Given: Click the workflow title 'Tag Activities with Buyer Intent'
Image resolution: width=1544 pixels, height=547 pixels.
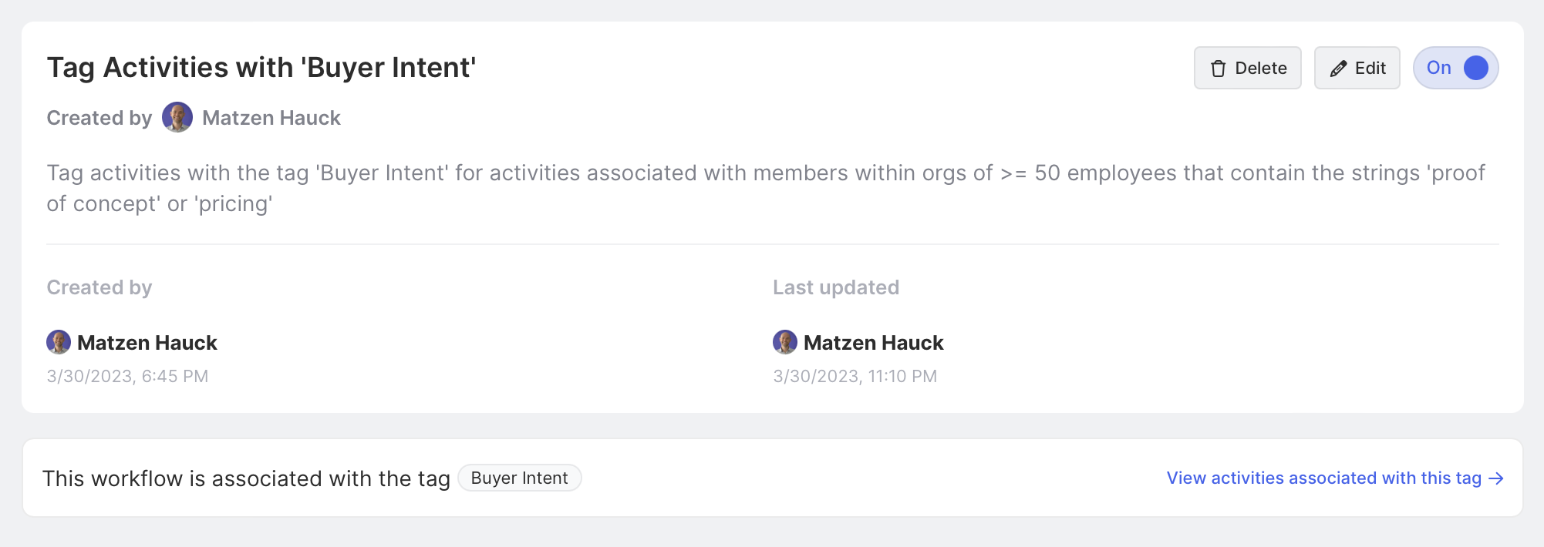Looking at the screenshot, I should [261, 68].
